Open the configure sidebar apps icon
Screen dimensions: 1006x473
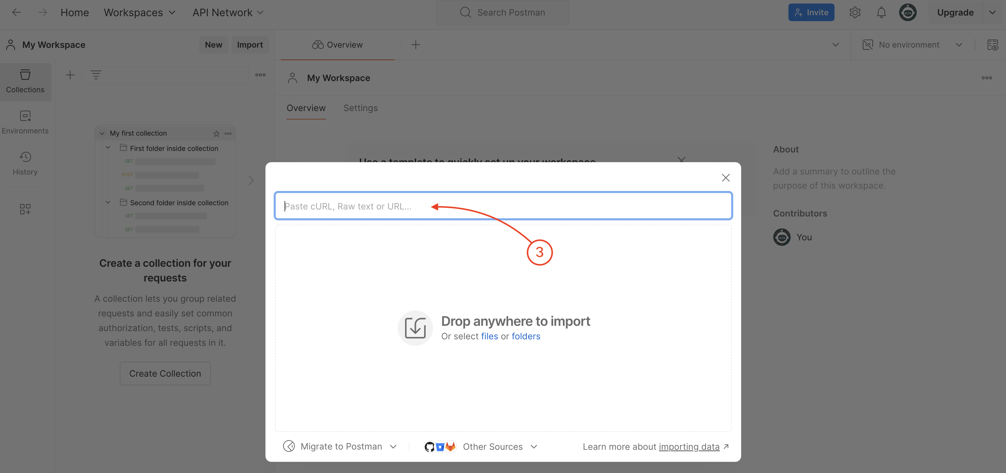coord(25,209)
